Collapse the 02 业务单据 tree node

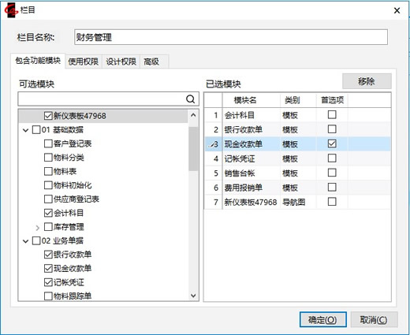[x=25, y=241]
